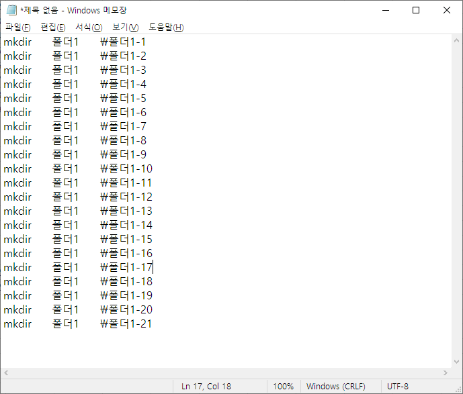Click the text ₩폴더1-4
Viewport: 463px width, 394px height.
pyautogui.click(x=123, y=84)
